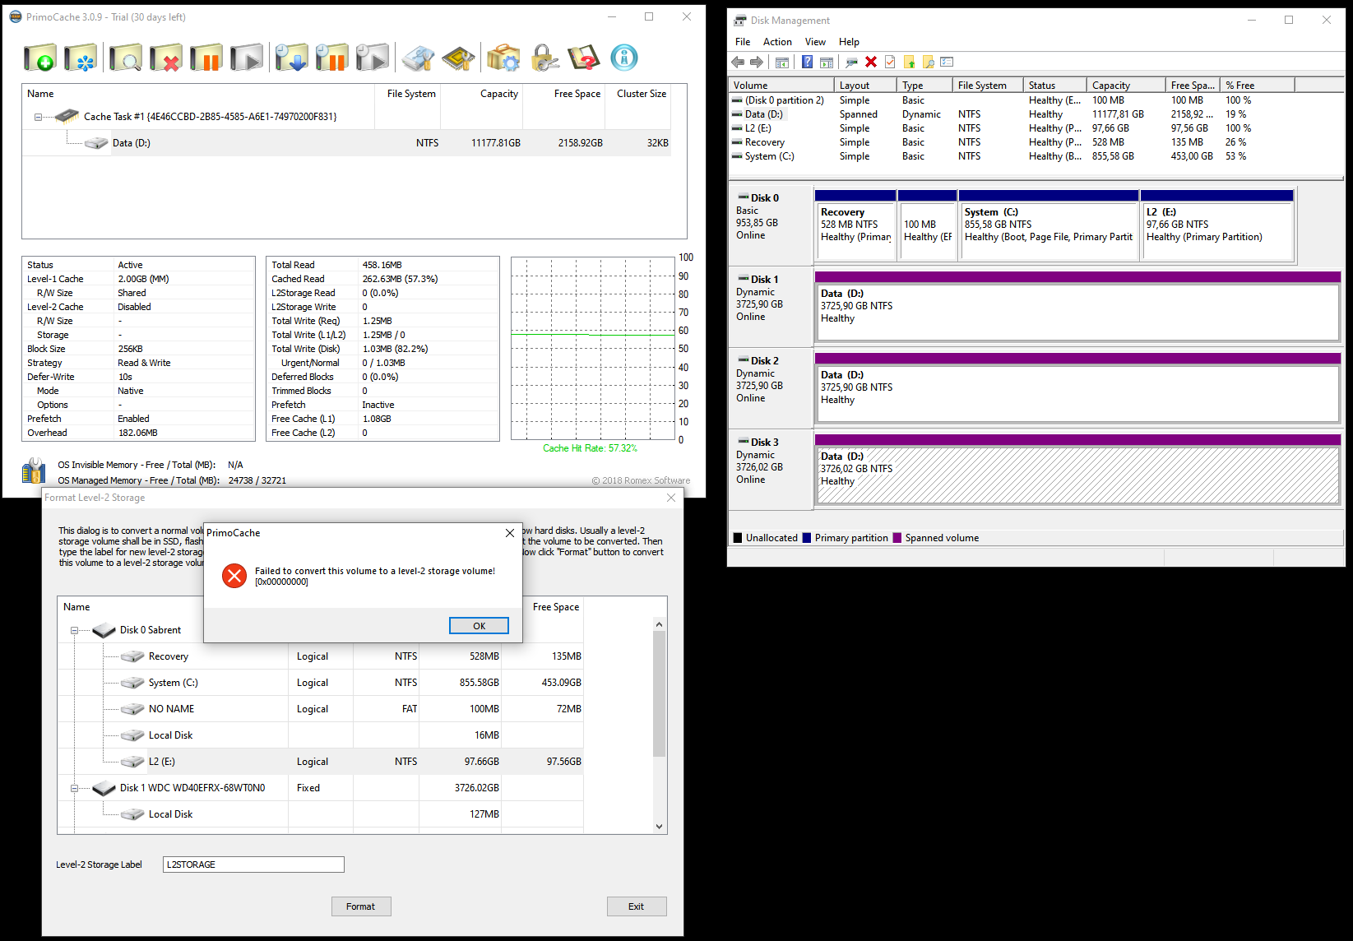Click the memory status icon beside OS Invisible Memory
The image size is (1353, 941).
point(34,471)
